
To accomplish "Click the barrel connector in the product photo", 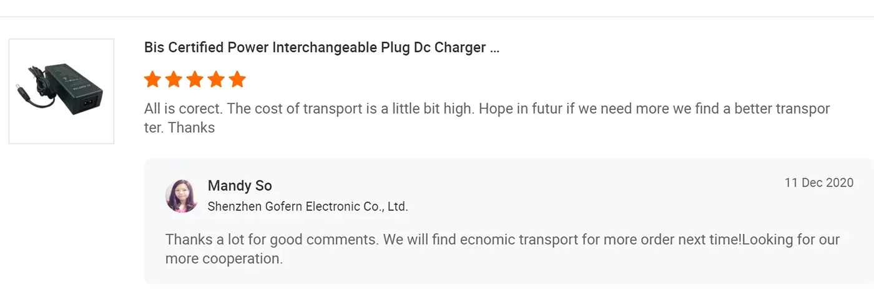I will 21,92.
